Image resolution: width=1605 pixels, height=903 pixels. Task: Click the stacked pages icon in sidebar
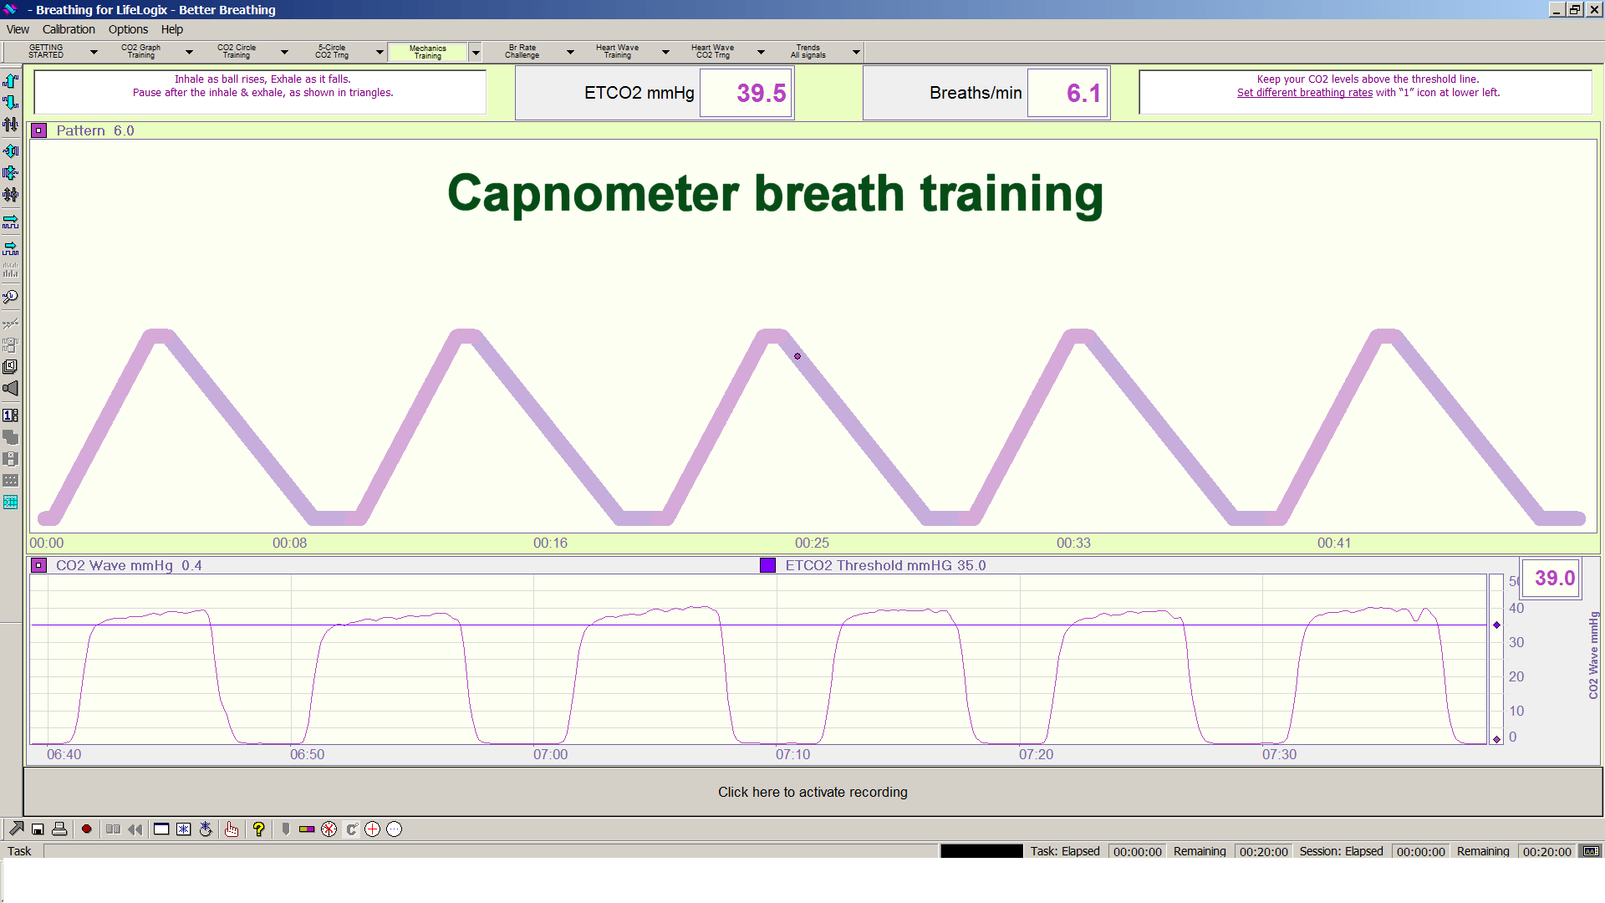(x=11, y=367)
